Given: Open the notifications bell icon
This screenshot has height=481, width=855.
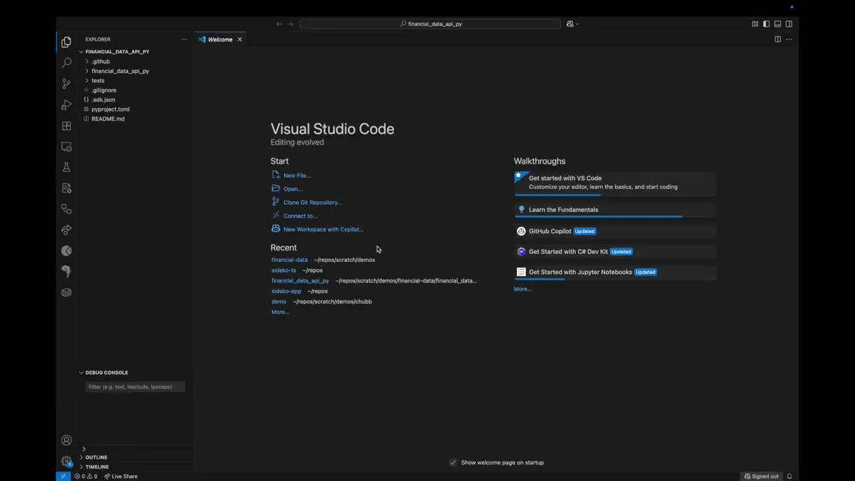Looking at the screenshot, I should 789,476.
